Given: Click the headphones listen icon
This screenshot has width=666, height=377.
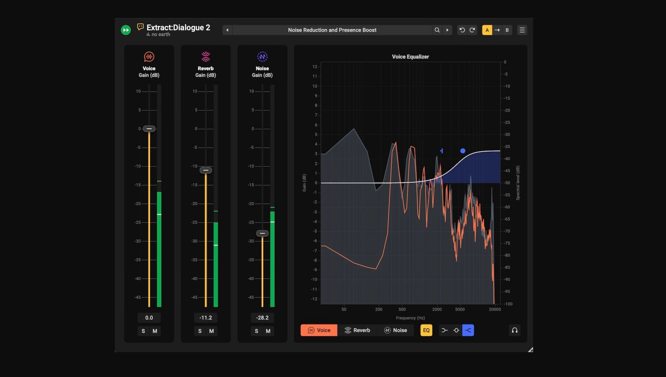Looking at the screenshot, I should pos(514,330).
